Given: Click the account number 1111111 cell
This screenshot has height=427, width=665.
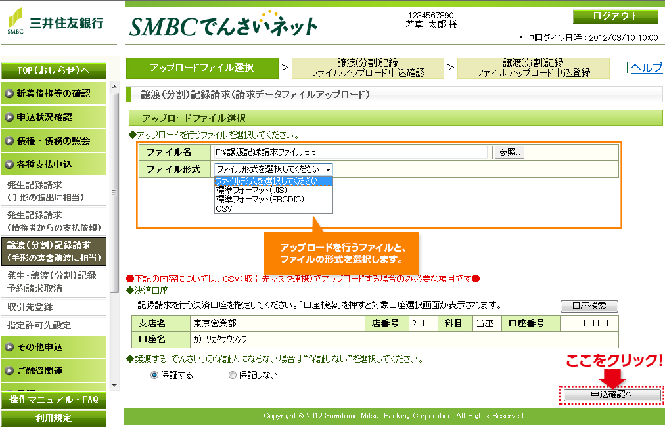Looking at the screenshot, I should click(x=589, y=324).
